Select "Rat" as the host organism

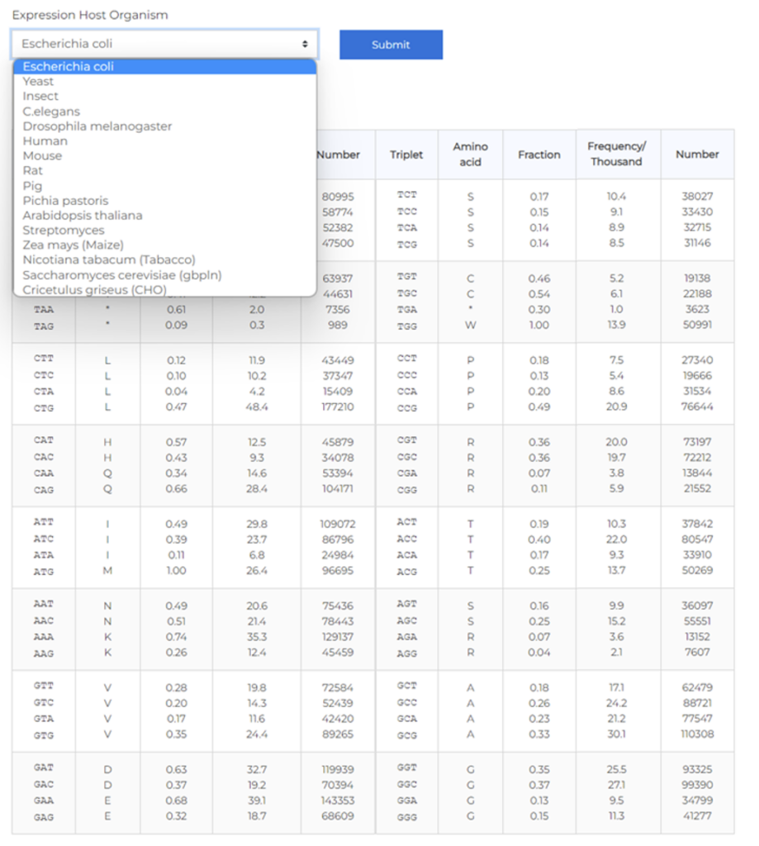pyautogui.click(x=31, y=170)
